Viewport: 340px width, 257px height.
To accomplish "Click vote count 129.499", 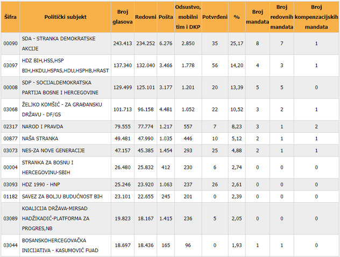I will click(123, 88).
